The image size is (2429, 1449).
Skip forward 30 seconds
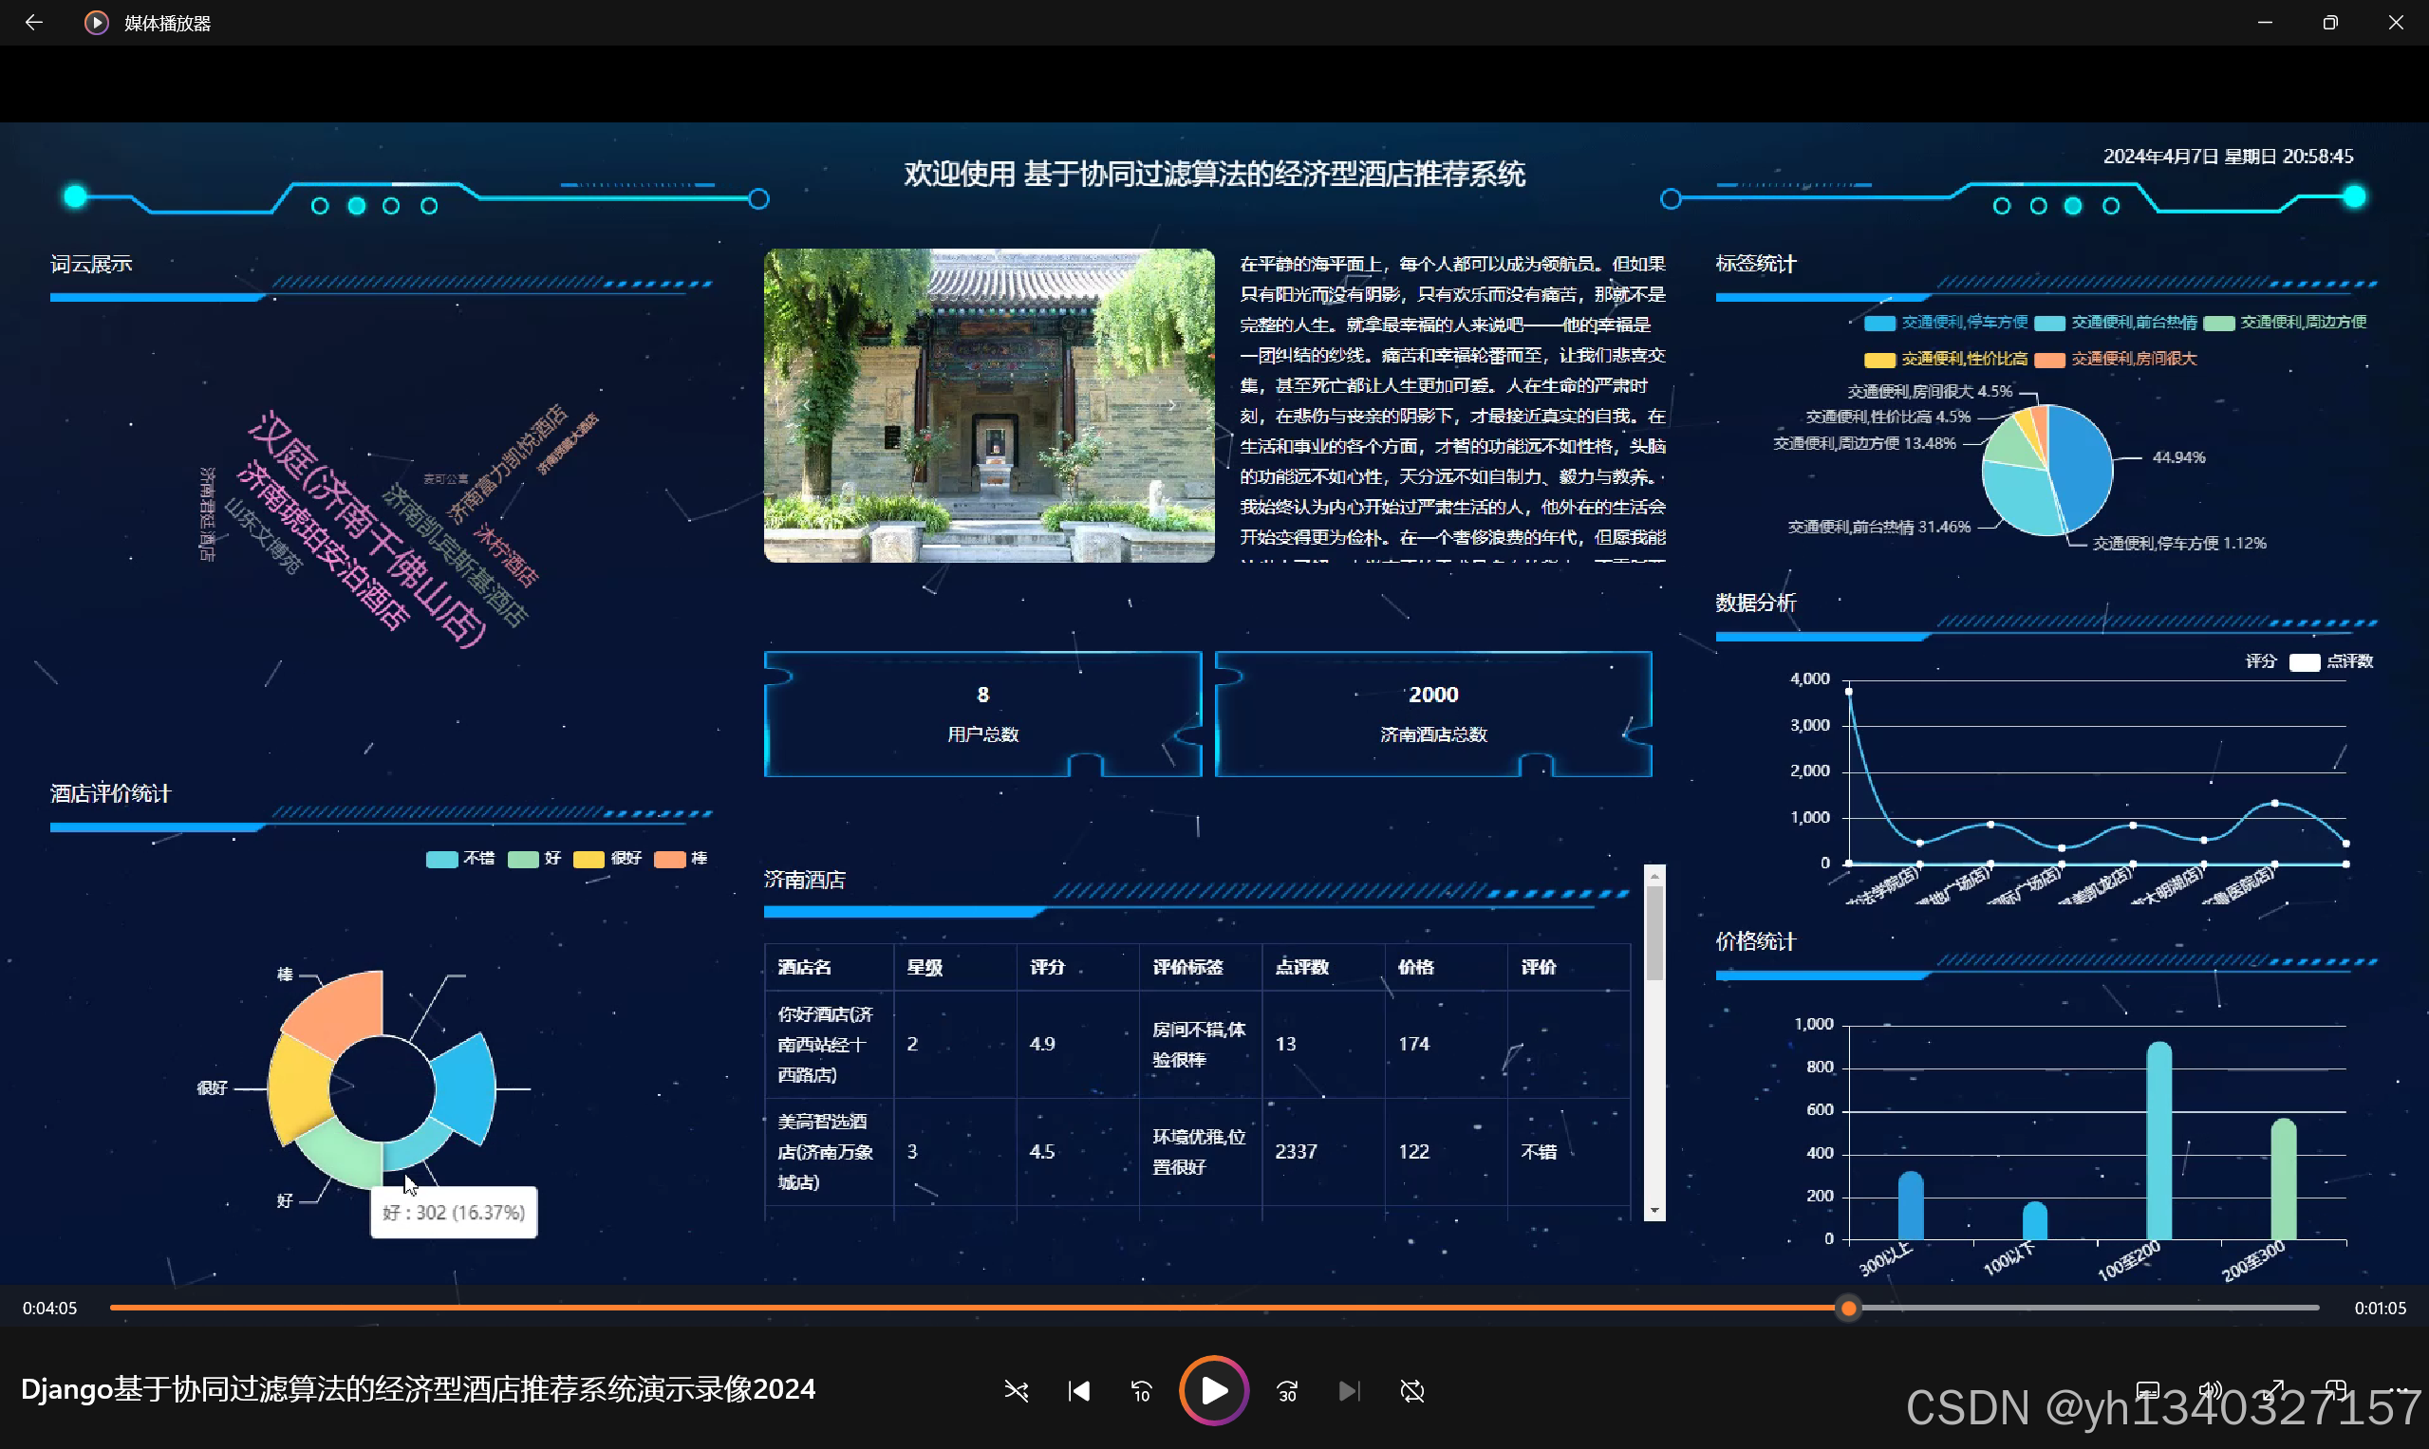1286,1390
